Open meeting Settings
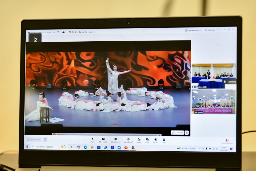The height and width of the screenshot is (171, 256). (210, 30)
